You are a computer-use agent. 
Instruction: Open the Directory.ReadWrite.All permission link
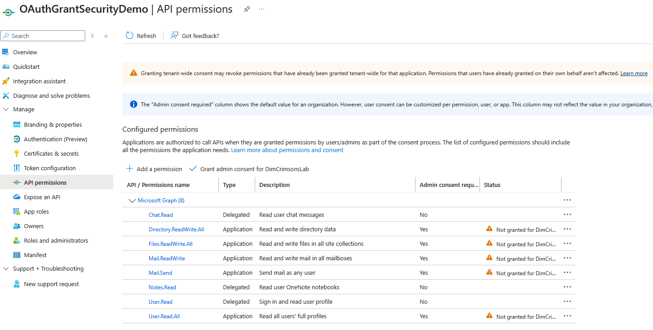pyautogui.click(x=176, y=229)
